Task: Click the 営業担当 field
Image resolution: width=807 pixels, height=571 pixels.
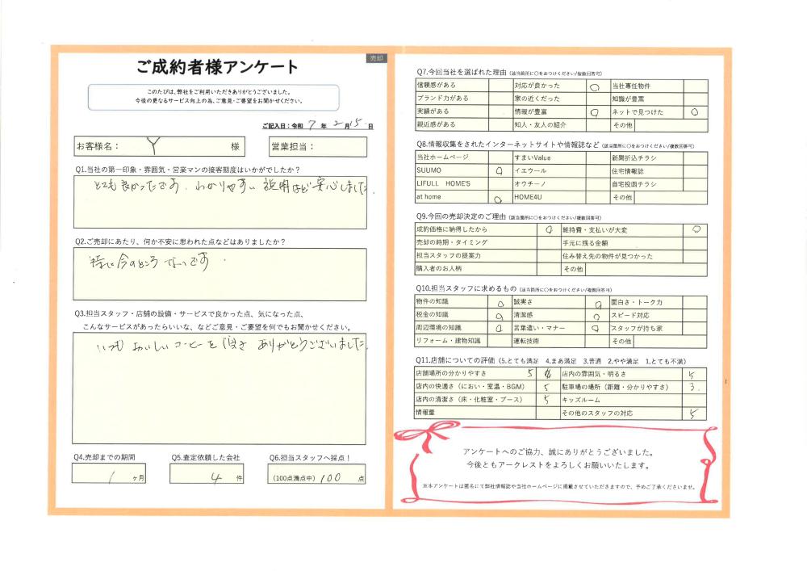Action: [x=318, y=147]
